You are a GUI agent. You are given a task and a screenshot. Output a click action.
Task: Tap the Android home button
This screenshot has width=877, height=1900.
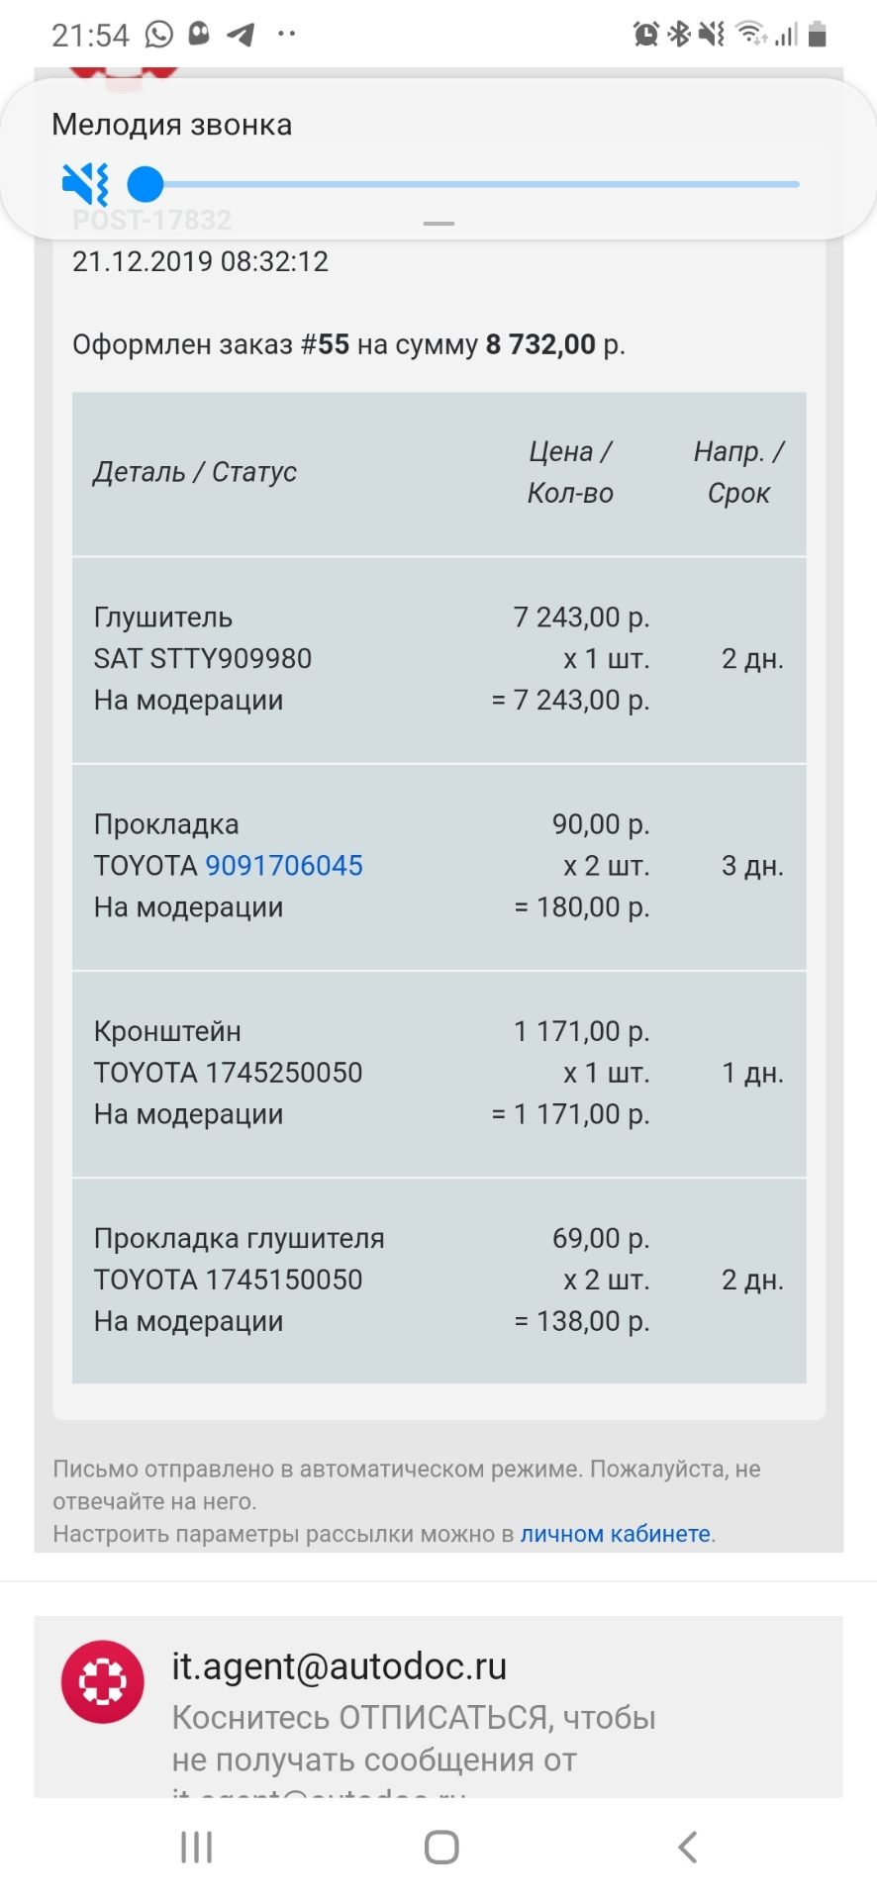click(x=441, y=1847)
